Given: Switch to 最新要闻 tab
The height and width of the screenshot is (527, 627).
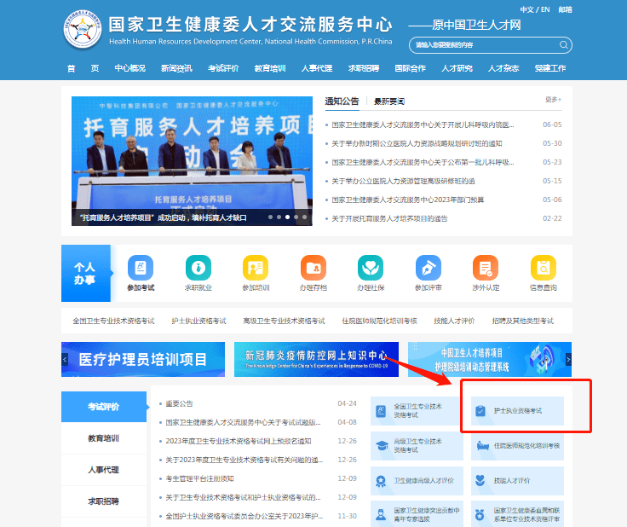Looking at the screenshot, I should 389,101.
